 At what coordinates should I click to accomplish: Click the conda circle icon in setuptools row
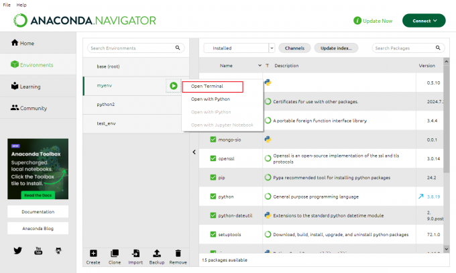point(268,234)
